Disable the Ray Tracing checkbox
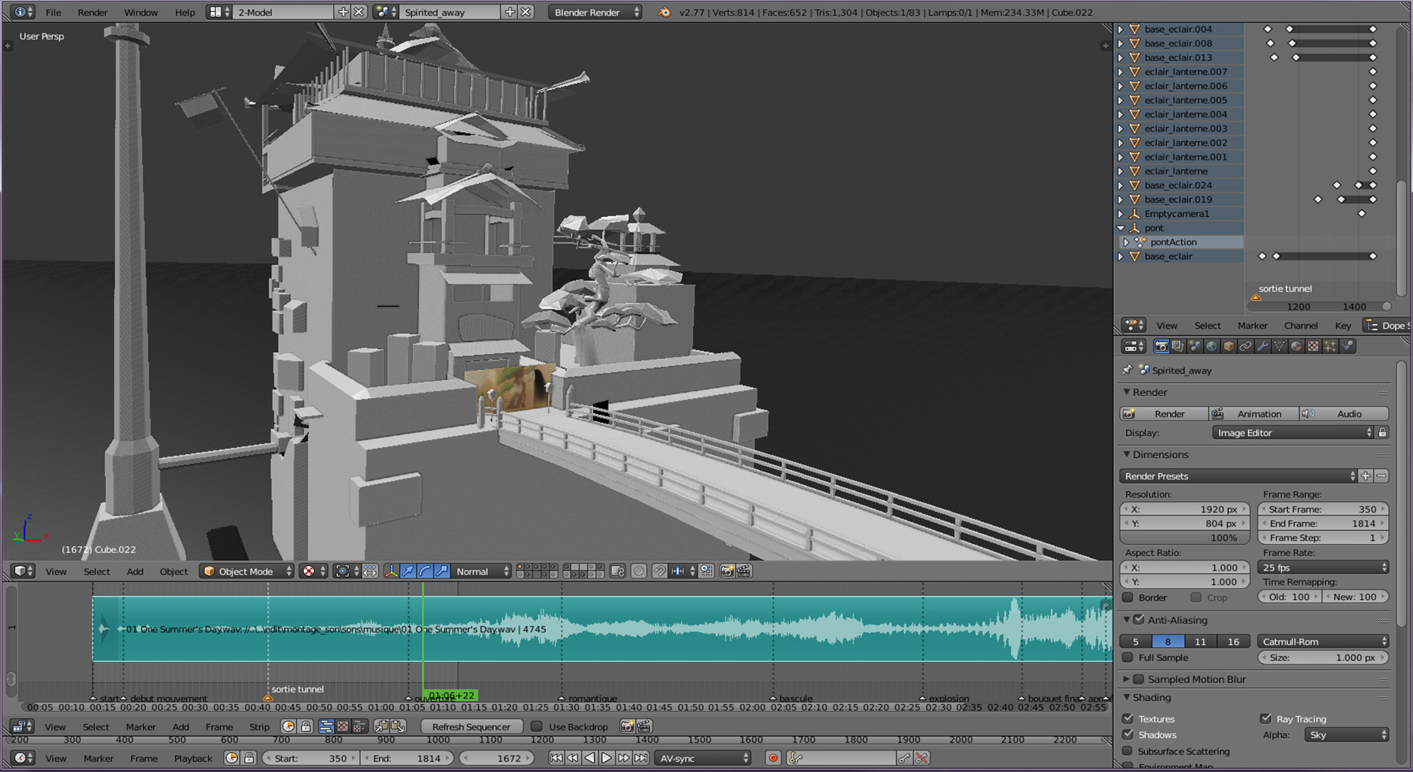This screenshot has height=772, width=1413. click(x=1266, y=719)
